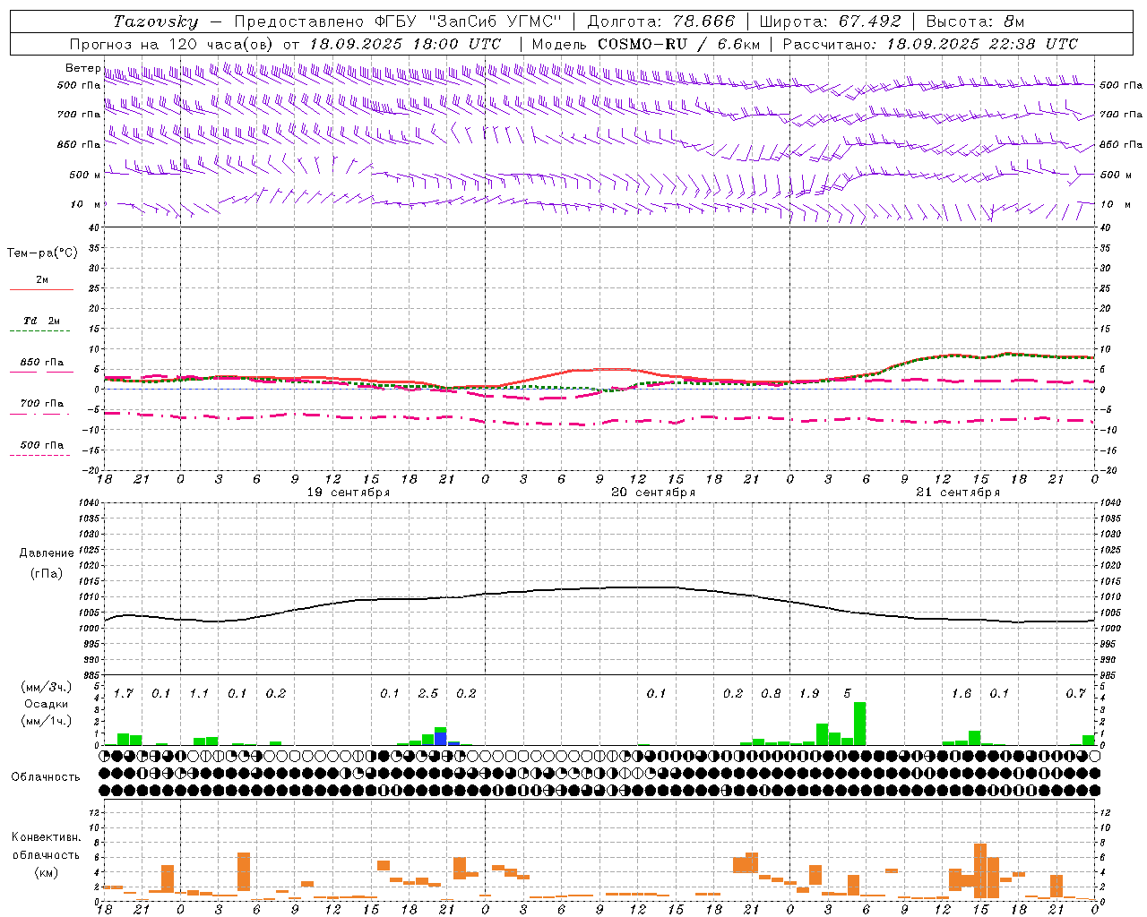Click the tallest green precipitation bar
The height and width of the screenshot is (917, 1147).
(860, 724)
